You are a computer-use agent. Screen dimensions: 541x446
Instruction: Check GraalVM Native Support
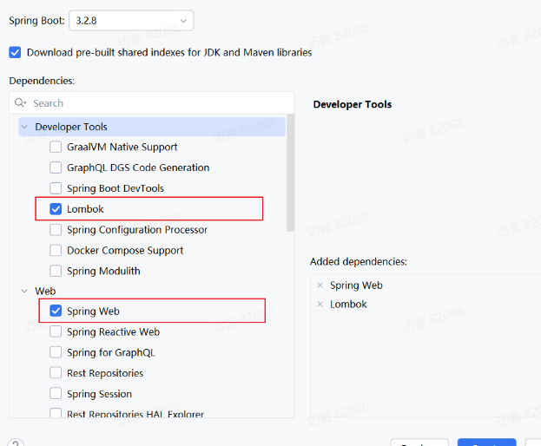pos(56,147)
